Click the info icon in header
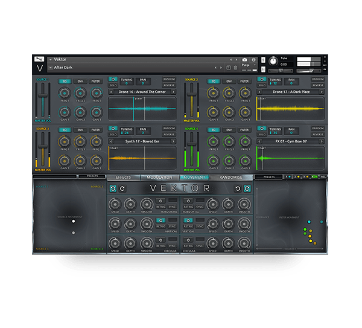This screenshot has width=362, height=328. 254,60
